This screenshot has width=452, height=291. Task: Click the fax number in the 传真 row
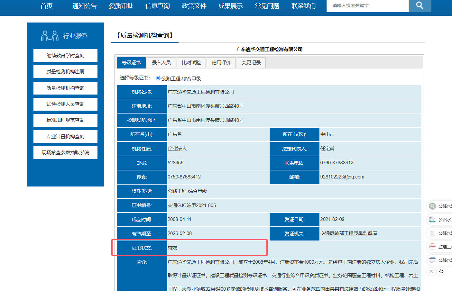pyautogui.click(x=184, y=177)
